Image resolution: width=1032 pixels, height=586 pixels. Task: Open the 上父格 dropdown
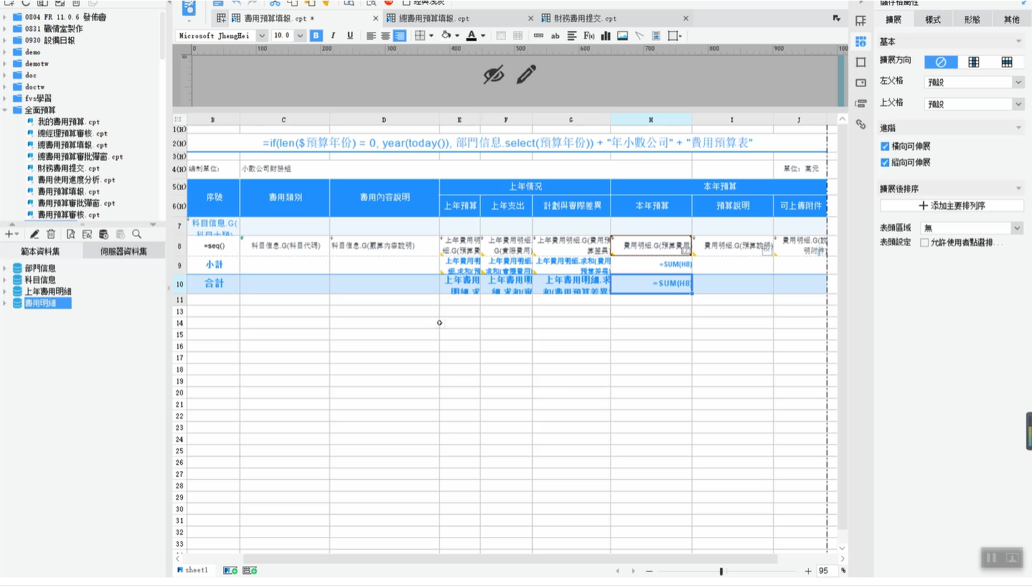974,104
